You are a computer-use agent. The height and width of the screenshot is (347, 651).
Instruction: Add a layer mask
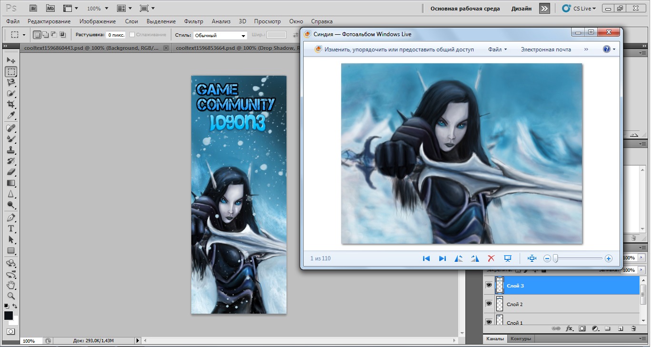[582, 328]
